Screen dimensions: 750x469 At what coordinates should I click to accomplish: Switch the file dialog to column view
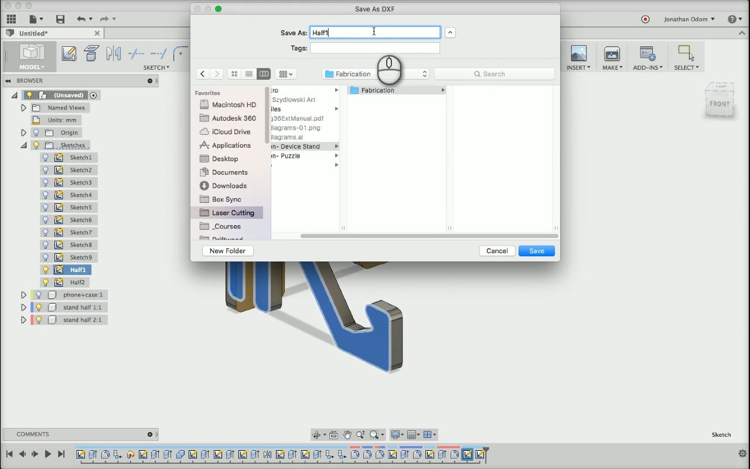coord(264,74)
